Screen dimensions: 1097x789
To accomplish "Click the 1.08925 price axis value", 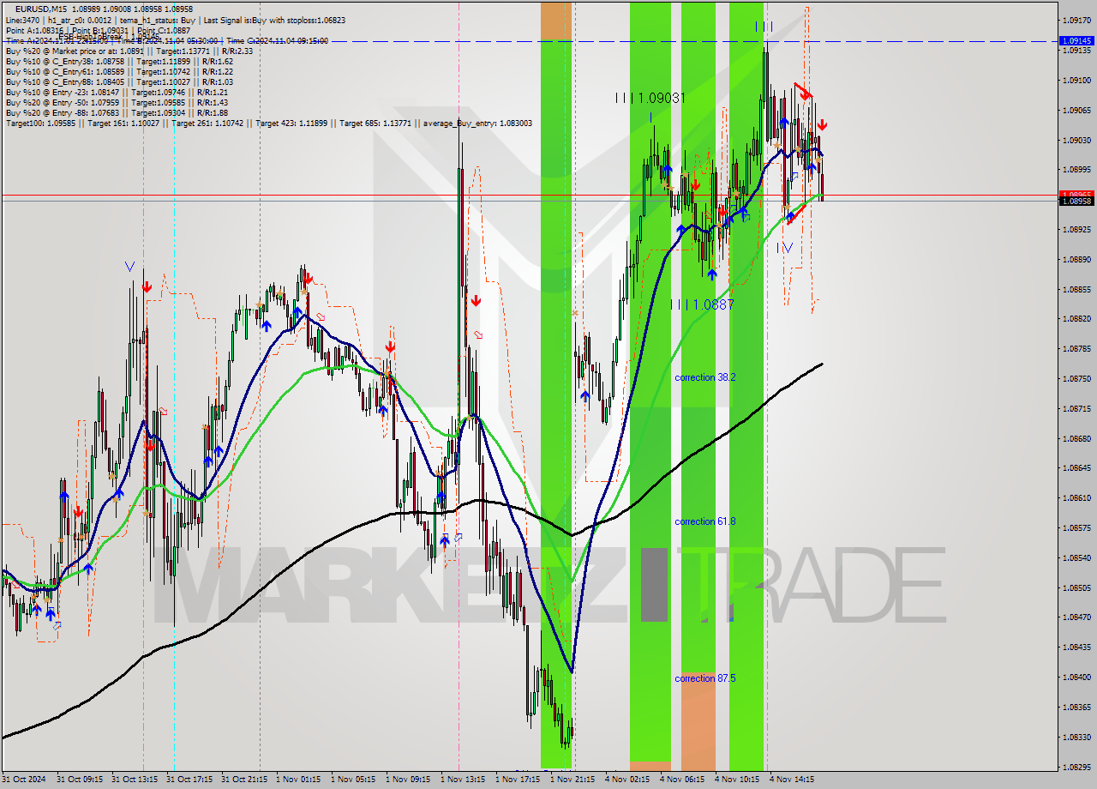I will tap(1076, 230).
